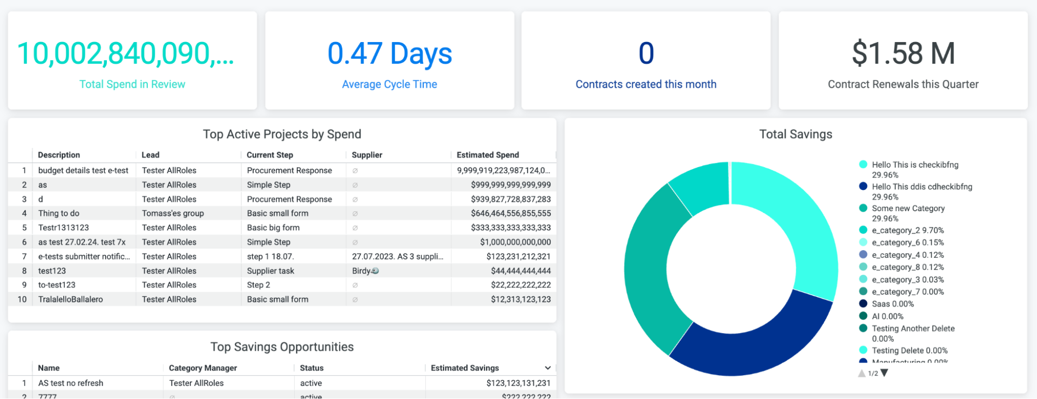Go to next legend page arrow
Image resolution: width=1037 pixels, height=399 pixels.
tap(884, 373)
